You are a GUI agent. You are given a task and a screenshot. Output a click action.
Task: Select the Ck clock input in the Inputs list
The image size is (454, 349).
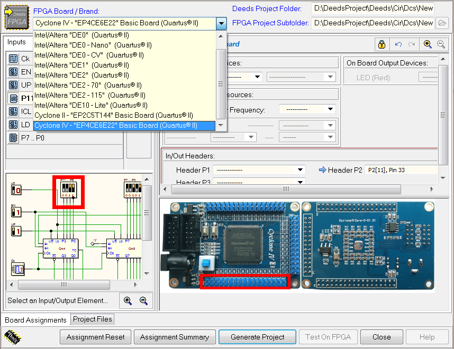(x=19, y=59)
